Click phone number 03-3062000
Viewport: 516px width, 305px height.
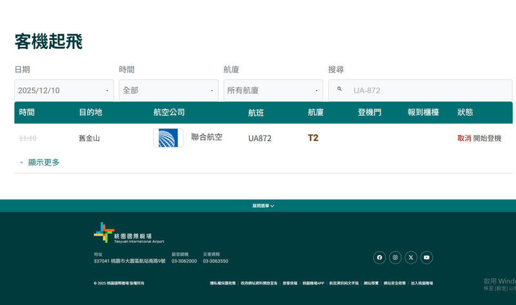(x=184, y=261)
